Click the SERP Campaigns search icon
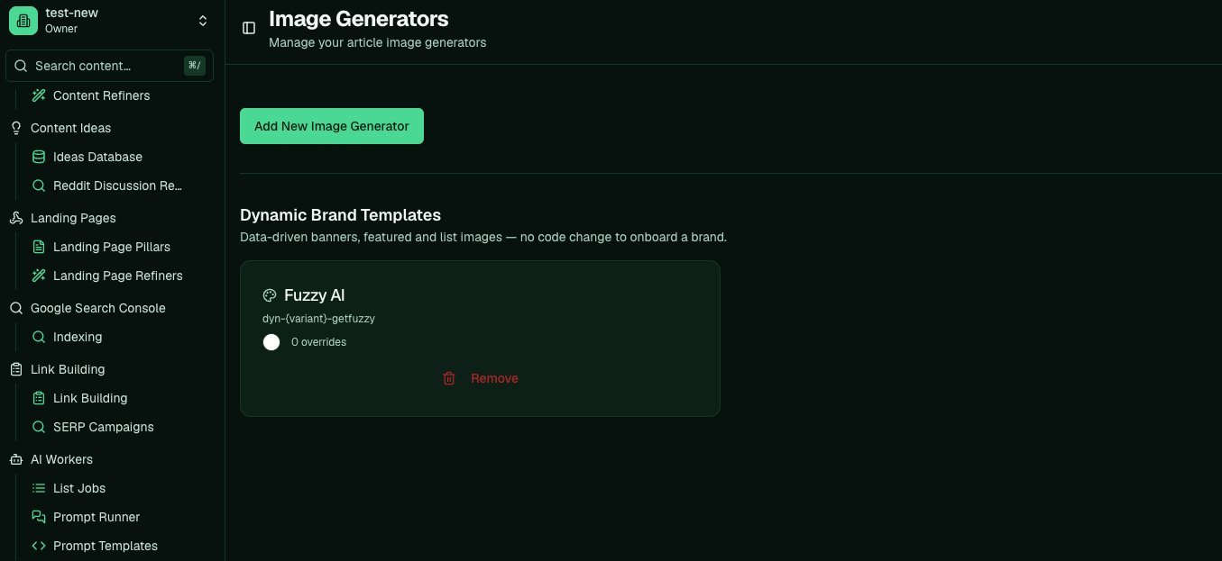 pyautogui.click(x=39, y=427)
